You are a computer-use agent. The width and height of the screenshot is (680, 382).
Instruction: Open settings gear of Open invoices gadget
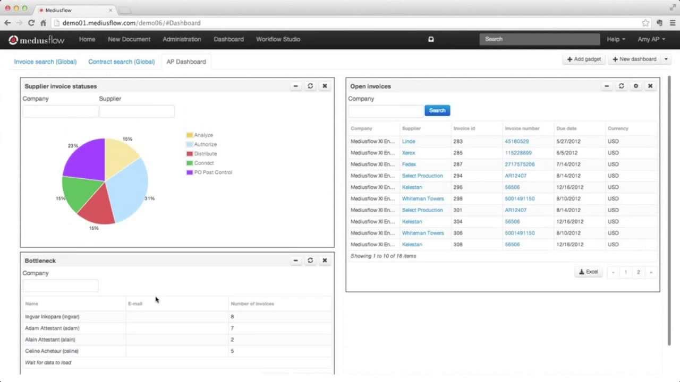[635, 86]
